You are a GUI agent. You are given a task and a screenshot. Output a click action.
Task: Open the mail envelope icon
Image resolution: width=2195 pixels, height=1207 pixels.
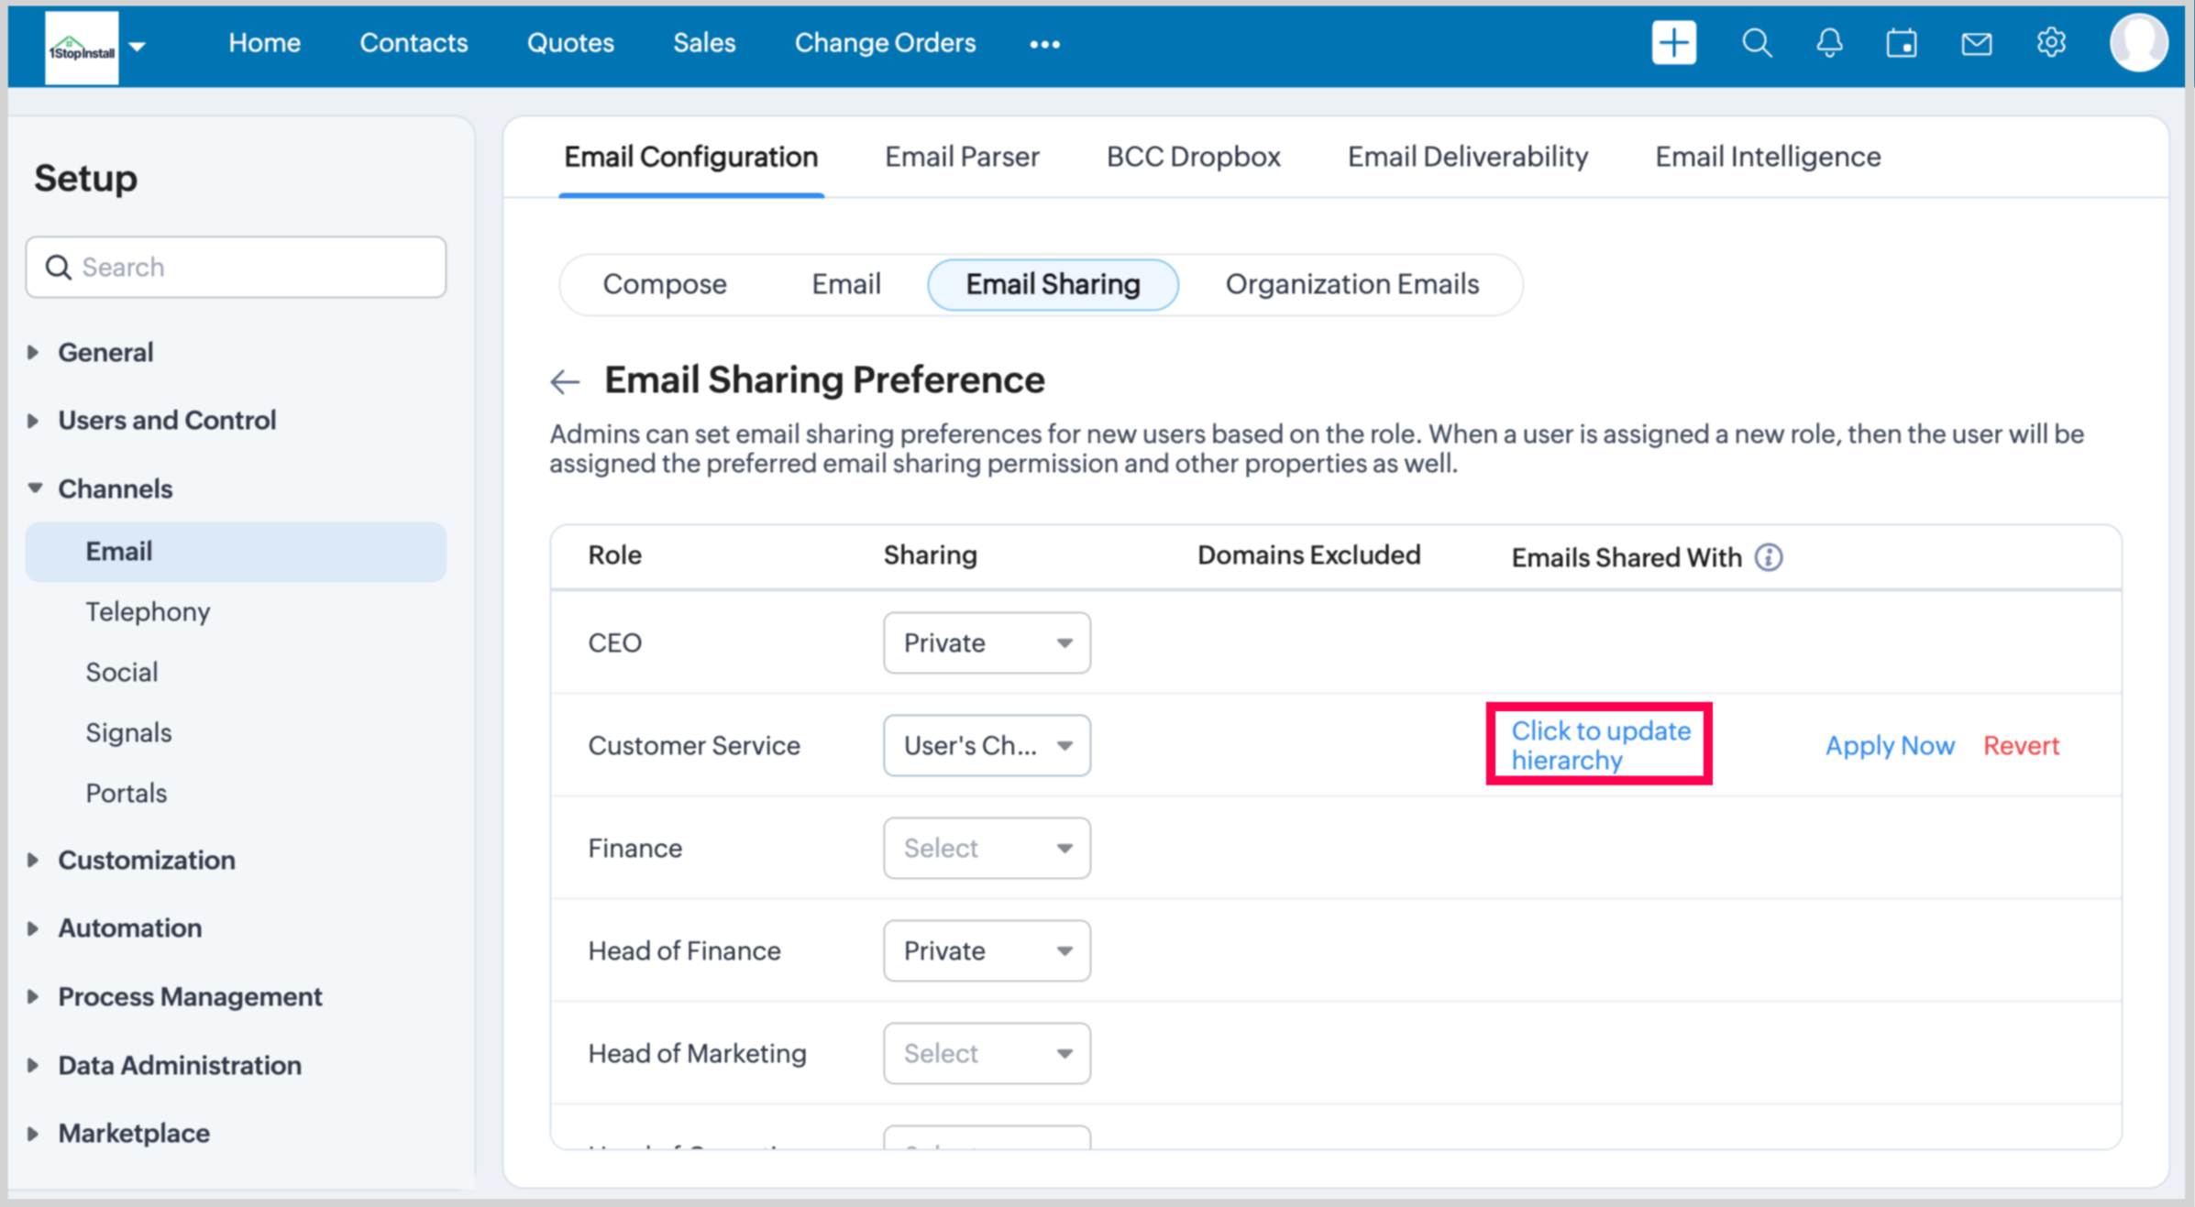[x=1976, y=43]
